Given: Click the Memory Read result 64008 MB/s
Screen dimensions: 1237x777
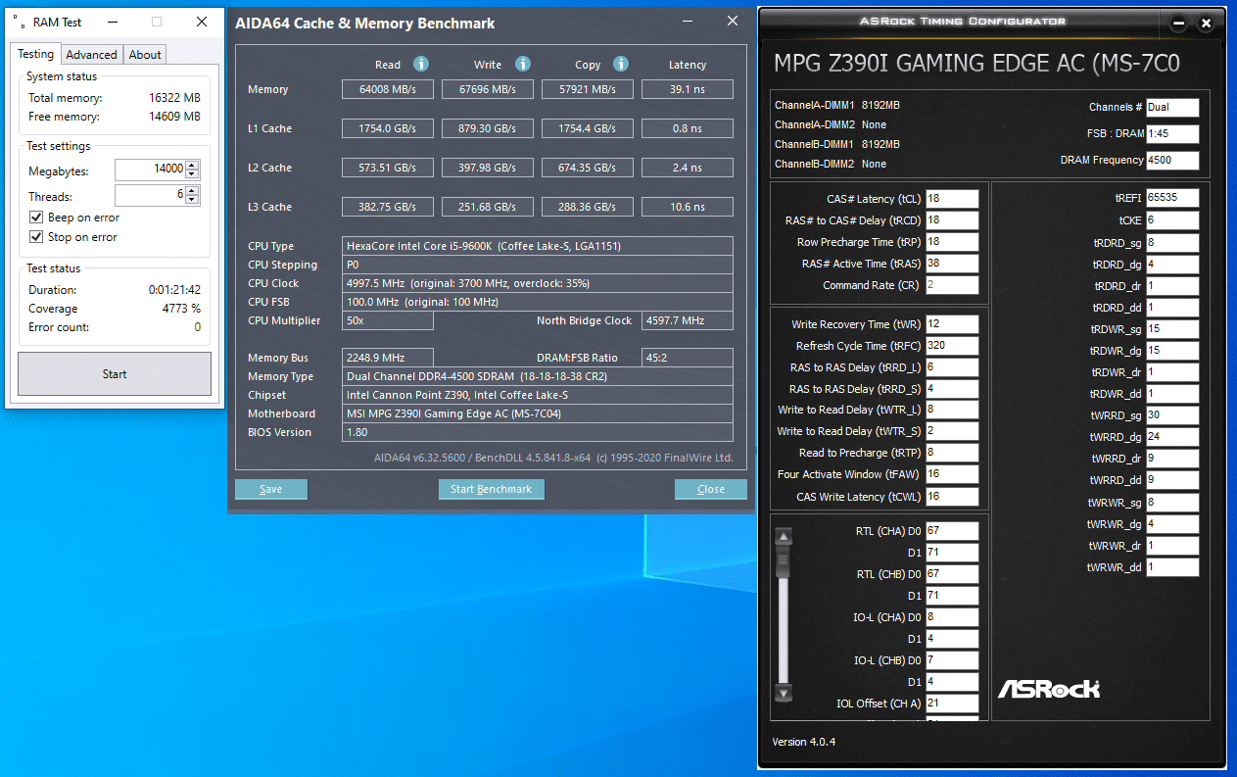Looking at the screenshot, I should click(x=388, y=89).
